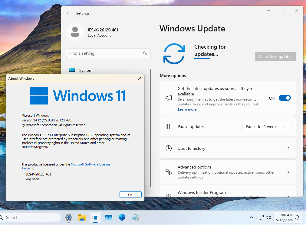Image resolution: width=306 pixels, height=225 pixels.
Task: Click the Windows logo in About Windows
Action: click(x=39, y=96)
